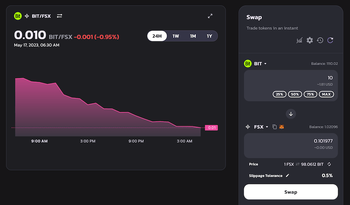This screenshot has height=205, width=350.
Task: Switch chart to 1W timeframe
Action: (x=176, y=36)
